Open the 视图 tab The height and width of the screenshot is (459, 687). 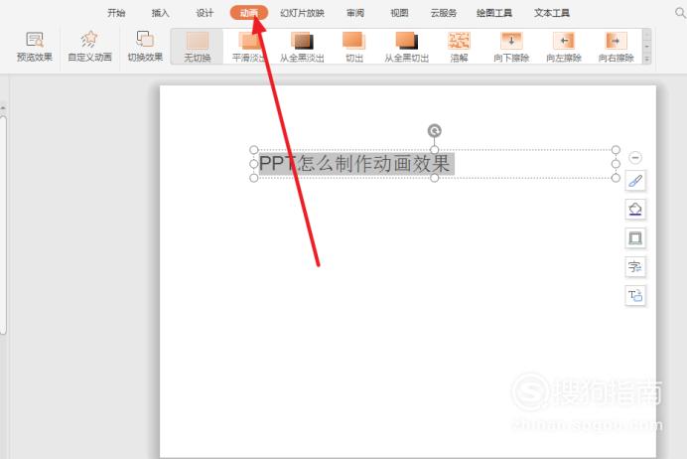pyautogui.click(x=399, y=13)
